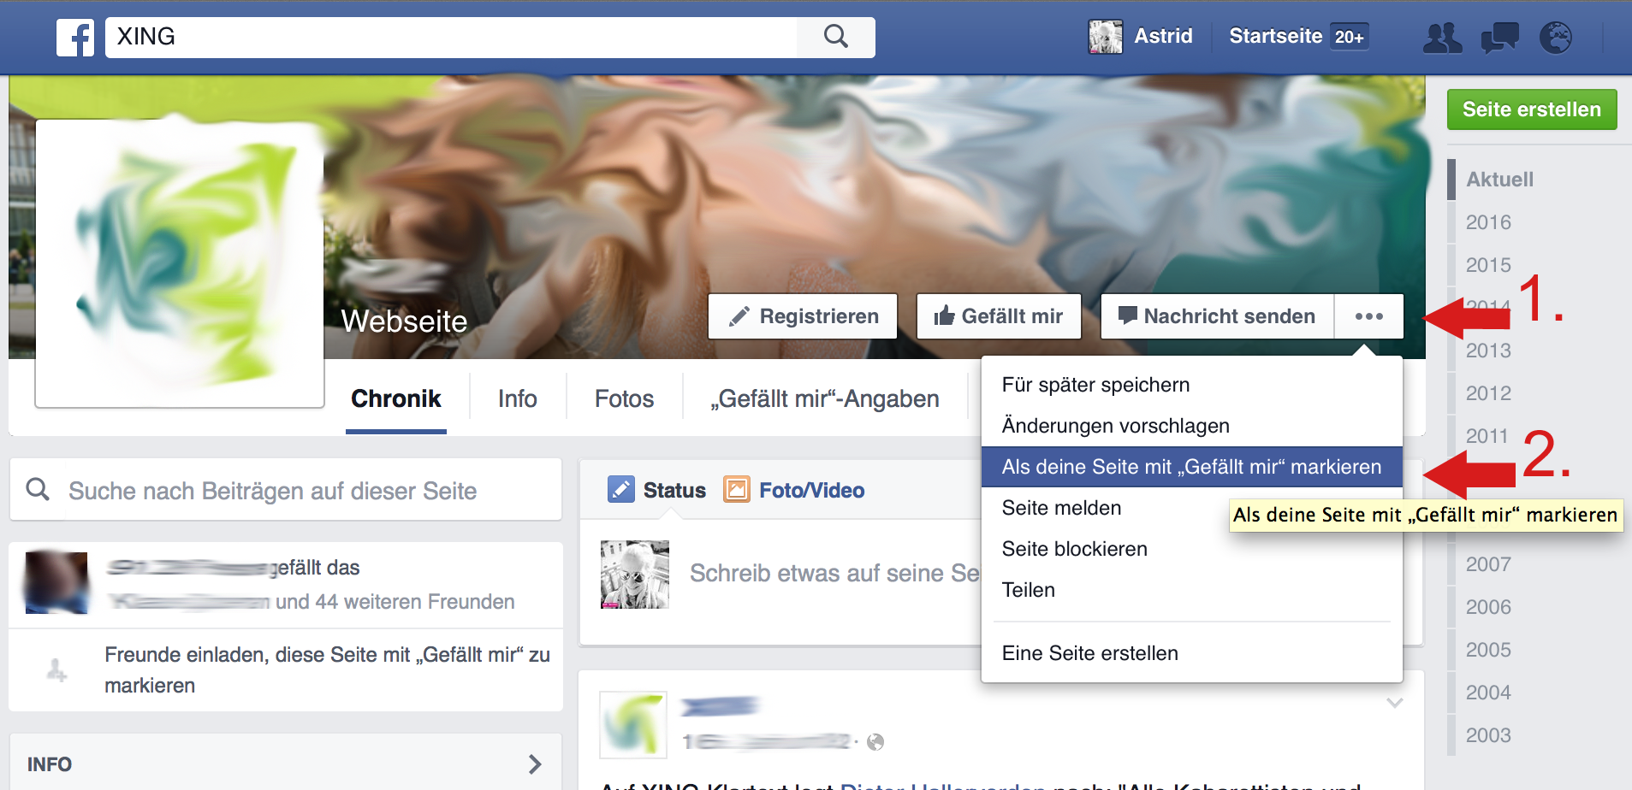Click the Facebook logo icon
The width and height of the screenshot is (1632, 790).
tap(75, 38)
